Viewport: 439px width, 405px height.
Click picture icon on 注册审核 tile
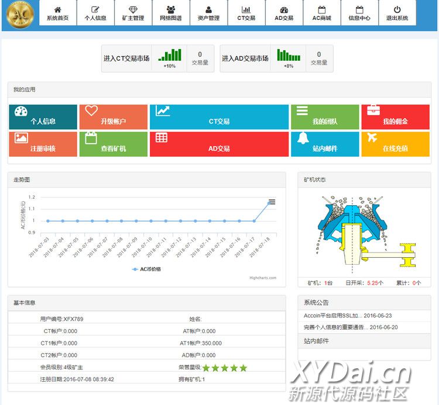pos(21,138)
